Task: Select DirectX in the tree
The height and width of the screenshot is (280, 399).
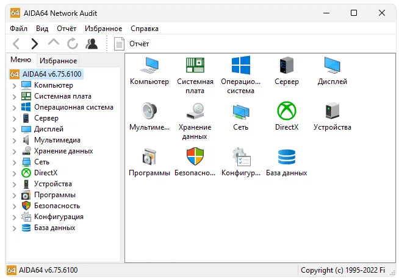Action: point(46,173)
